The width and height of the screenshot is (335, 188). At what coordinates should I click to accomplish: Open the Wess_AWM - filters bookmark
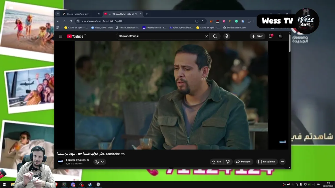102,28
